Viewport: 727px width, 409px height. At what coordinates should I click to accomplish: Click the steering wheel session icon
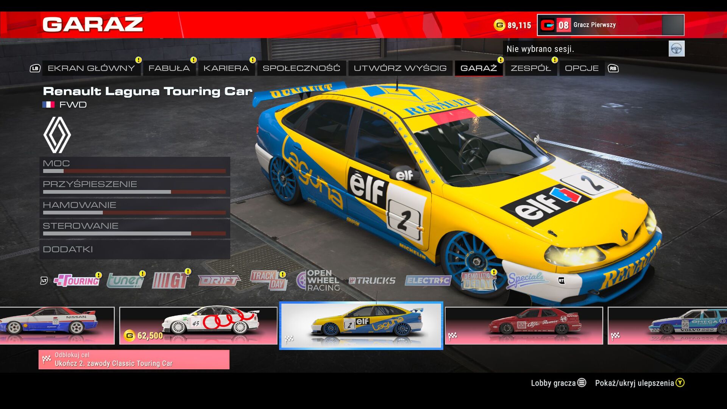(677, 49)
